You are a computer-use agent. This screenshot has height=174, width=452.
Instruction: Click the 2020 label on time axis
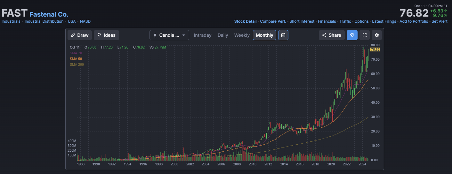pyautogui.click(x=331, y=164)
